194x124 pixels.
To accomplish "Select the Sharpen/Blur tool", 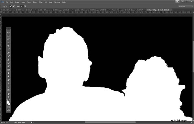I will [x=8, y=73].
